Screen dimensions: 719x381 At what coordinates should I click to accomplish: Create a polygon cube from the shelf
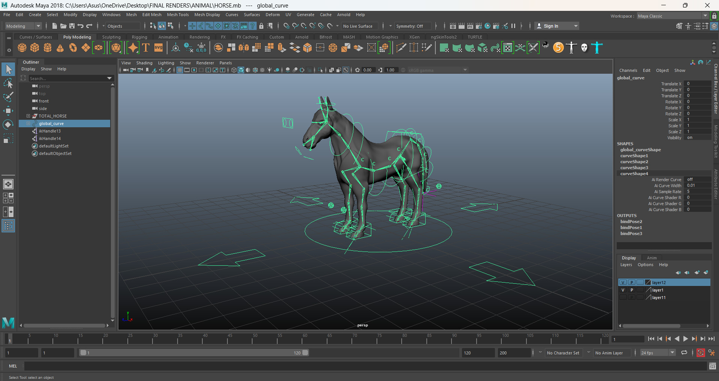pyautogui.click(x=34, y=48)
